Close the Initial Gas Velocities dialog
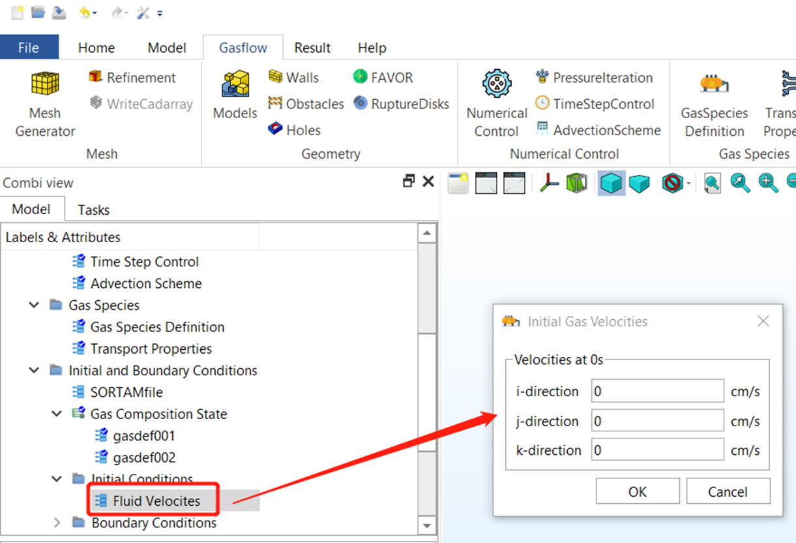Image resolution: width=796 pixels, height=543 pixels. click(763, 321)
